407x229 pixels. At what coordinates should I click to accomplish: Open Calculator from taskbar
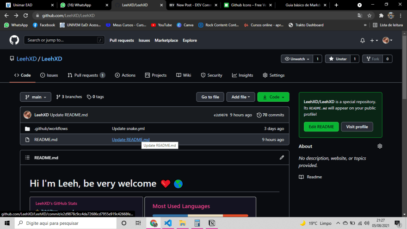coord(197,223)
